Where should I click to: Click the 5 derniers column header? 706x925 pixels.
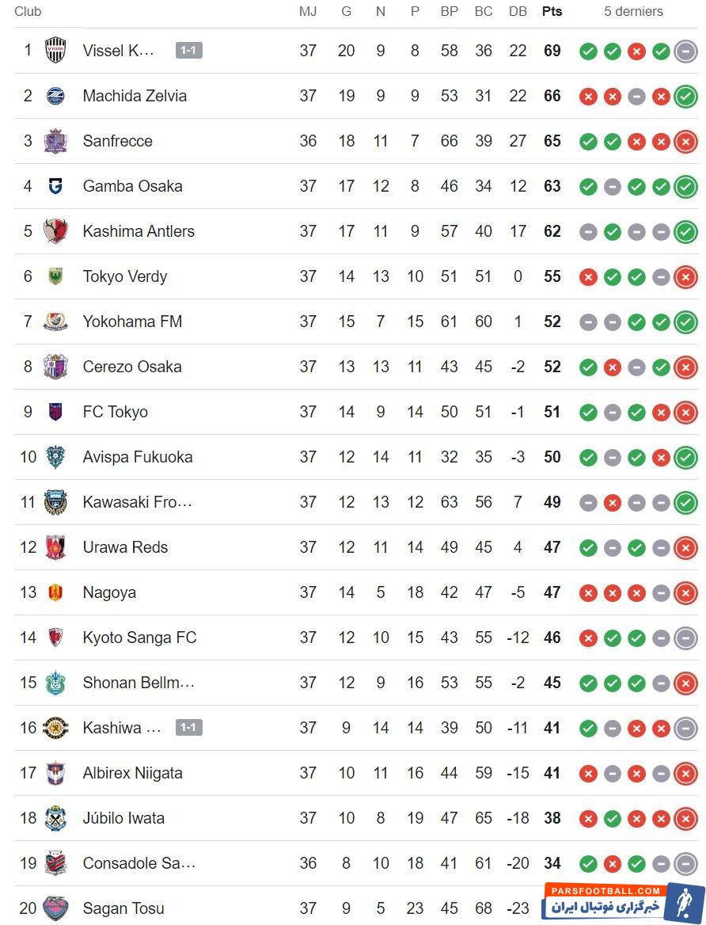tap(633, 11)
